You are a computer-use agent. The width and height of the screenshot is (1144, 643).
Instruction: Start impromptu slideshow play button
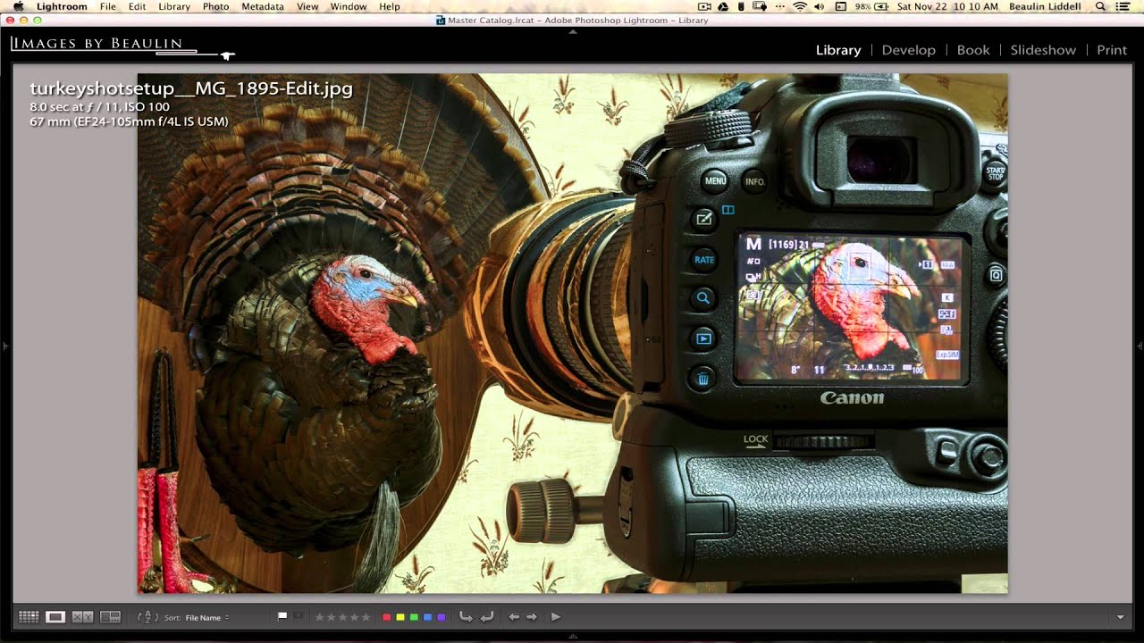[x=555, y=616]
